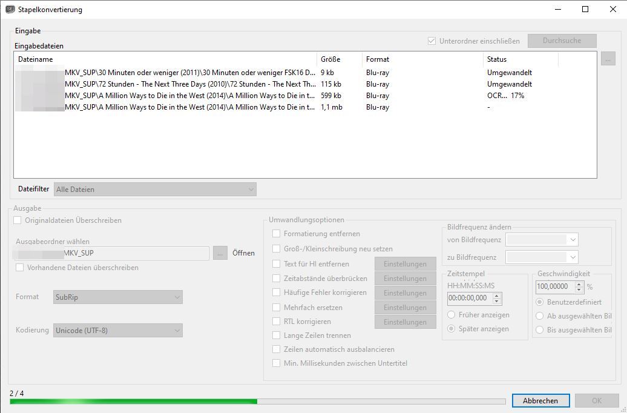627x413 pixels.
Task: Click the '...' browse button for Ausgabeordner
Action: point(220,253)
